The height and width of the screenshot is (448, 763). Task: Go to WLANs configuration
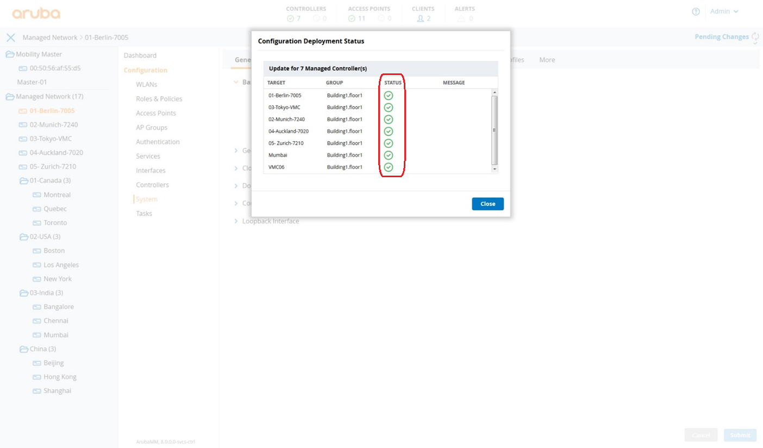(x=147, y=84)
